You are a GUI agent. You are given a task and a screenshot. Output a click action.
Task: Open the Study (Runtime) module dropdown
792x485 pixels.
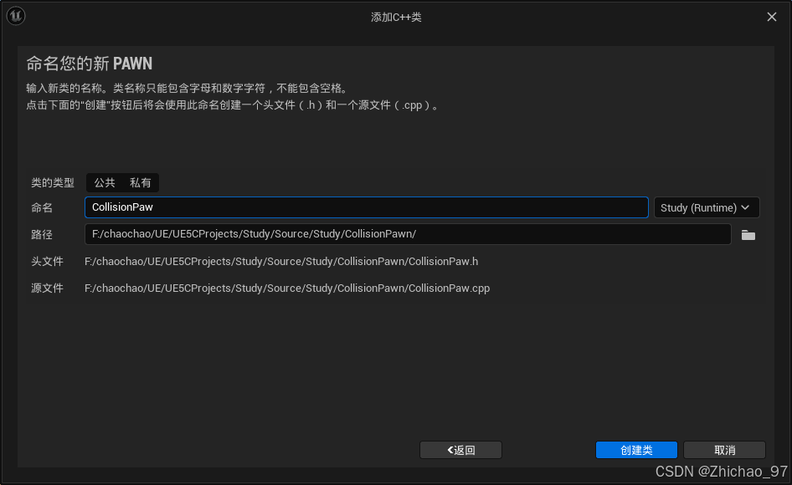(x=707, y=207)
